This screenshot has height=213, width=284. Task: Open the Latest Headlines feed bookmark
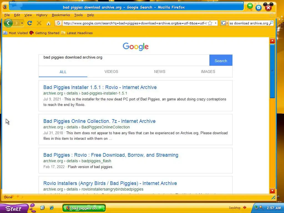coord(77,33)
